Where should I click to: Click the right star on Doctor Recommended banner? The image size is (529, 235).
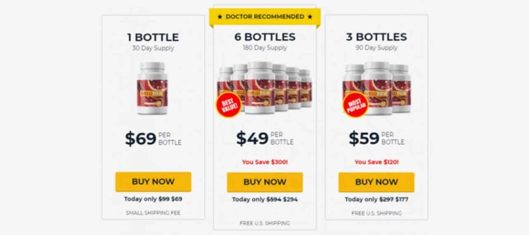310,17
